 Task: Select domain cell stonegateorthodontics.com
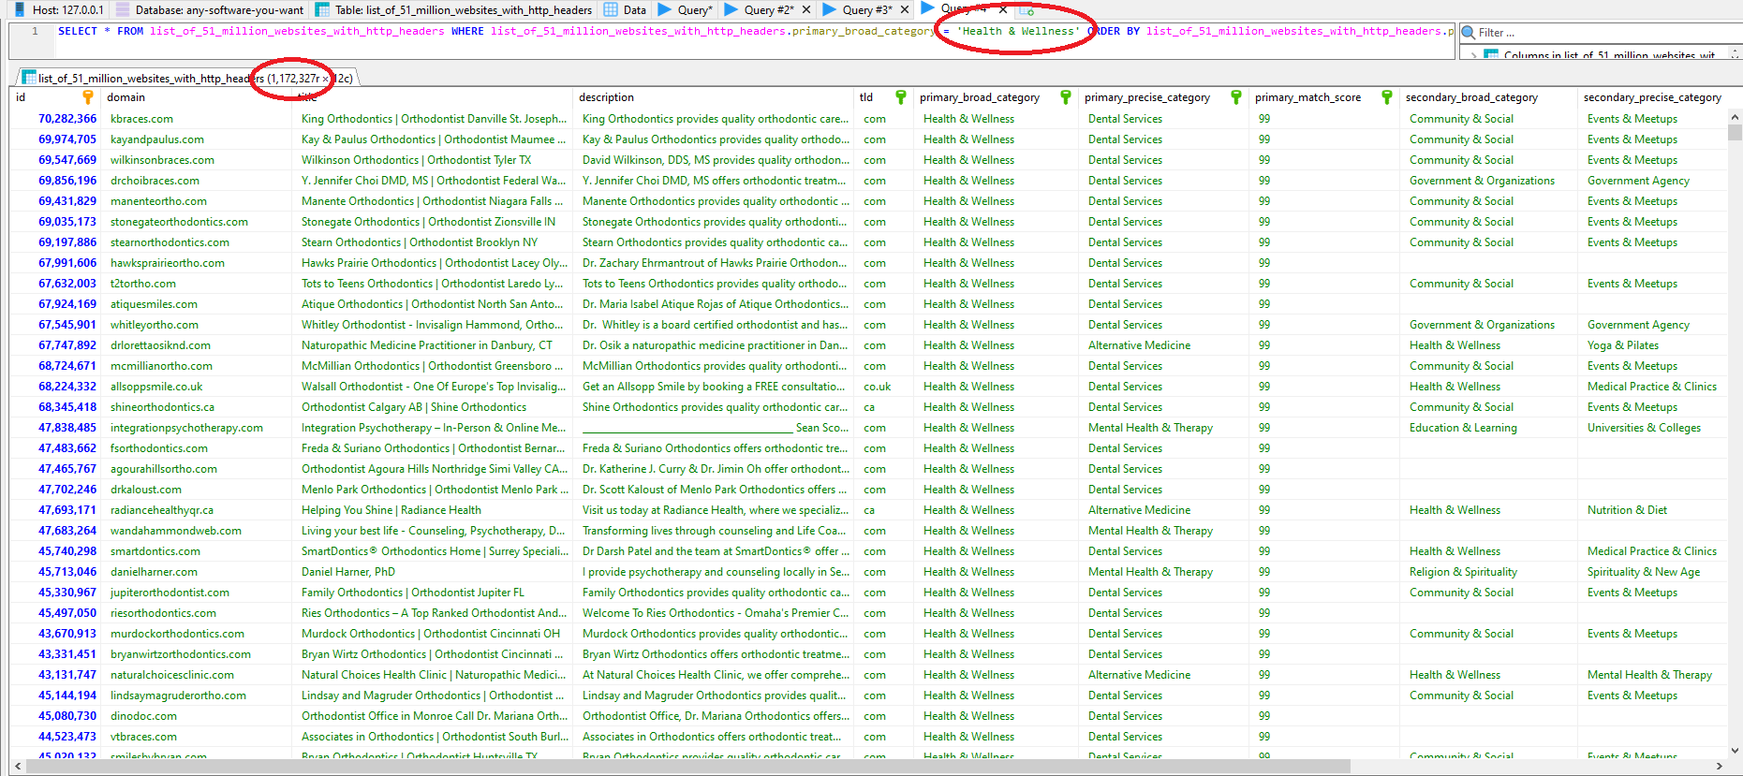click(x=197, y=222)
